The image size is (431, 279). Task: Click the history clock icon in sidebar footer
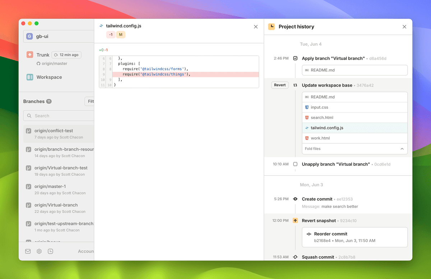(51, 251)
